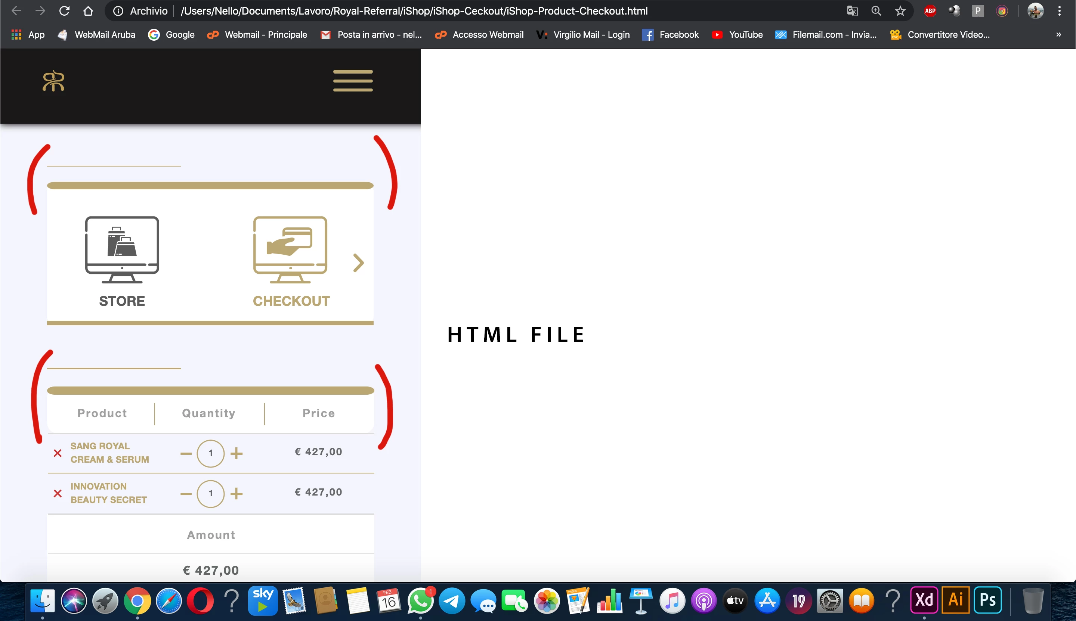
Task: Open the hamburger menu icon
Action: point(353,81)
